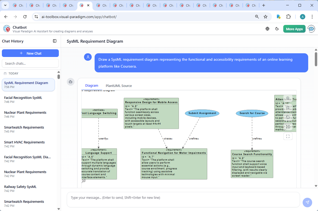Open the Chrome three-dot menu
Screen dimensions: 318x211
click(312, 16)
